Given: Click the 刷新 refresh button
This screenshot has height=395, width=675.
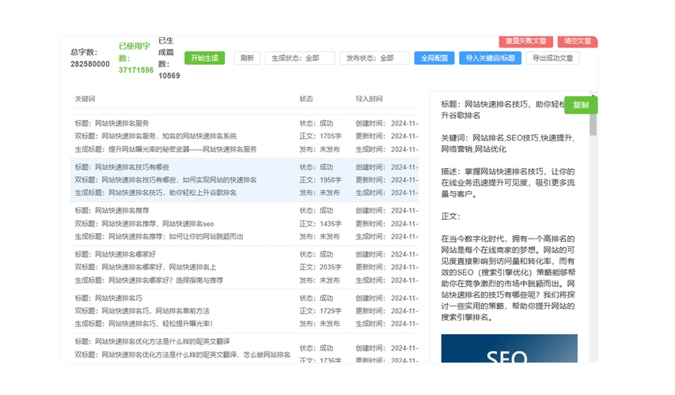Looking at the screenshot, I should pos(247,58).
